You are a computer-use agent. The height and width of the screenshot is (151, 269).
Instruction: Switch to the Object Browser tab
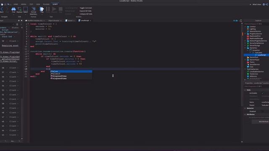[x=54, y=21]
